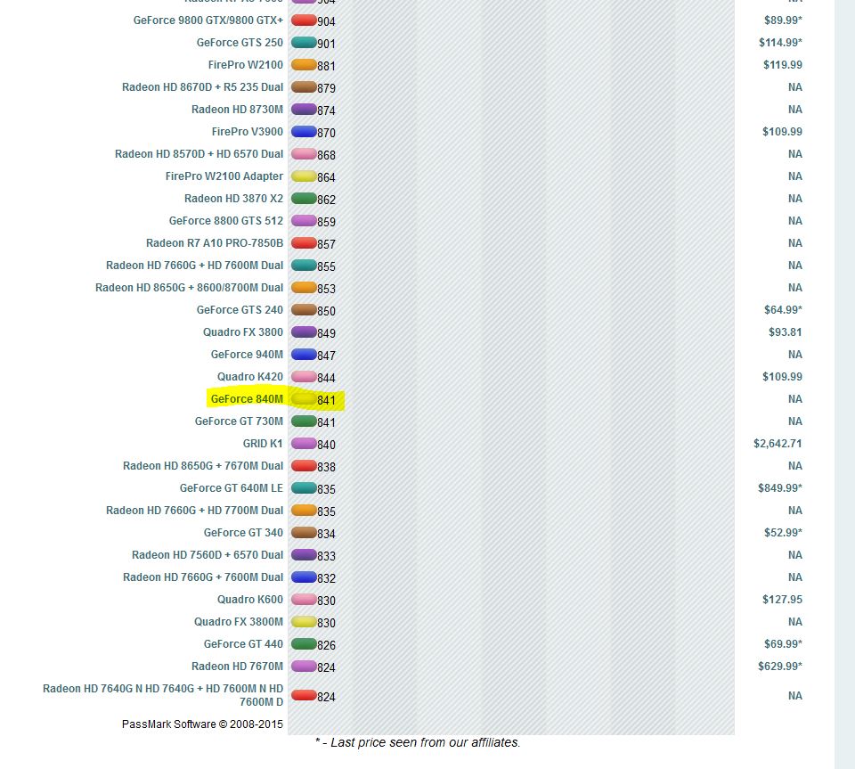The height and width of the screenshot is (769, 855).
Task: Click the $2,642.71 price for GRID K1
Action: pyautogui.click(x=778, y=444)
